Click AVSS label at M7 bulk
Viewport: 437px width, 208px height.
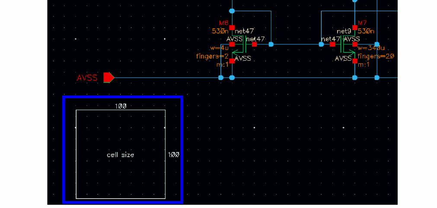[x=351, y=39]
